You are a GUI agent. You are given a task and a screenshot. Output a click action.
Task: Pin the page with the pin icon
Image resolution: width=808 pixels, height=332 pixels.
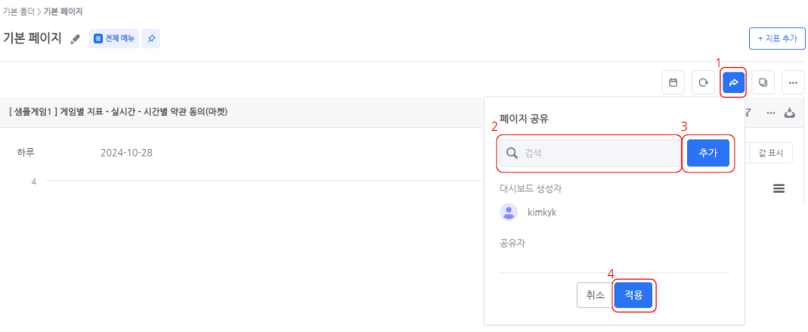[151, 39]
